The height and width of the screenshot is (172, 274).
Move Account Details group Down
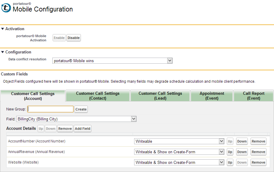pyautogui.click(x=51, y=129)
